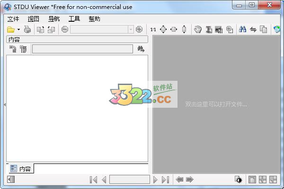Select the hand pan tool
The height and width of the screenshot is (189, 284).
197,29
